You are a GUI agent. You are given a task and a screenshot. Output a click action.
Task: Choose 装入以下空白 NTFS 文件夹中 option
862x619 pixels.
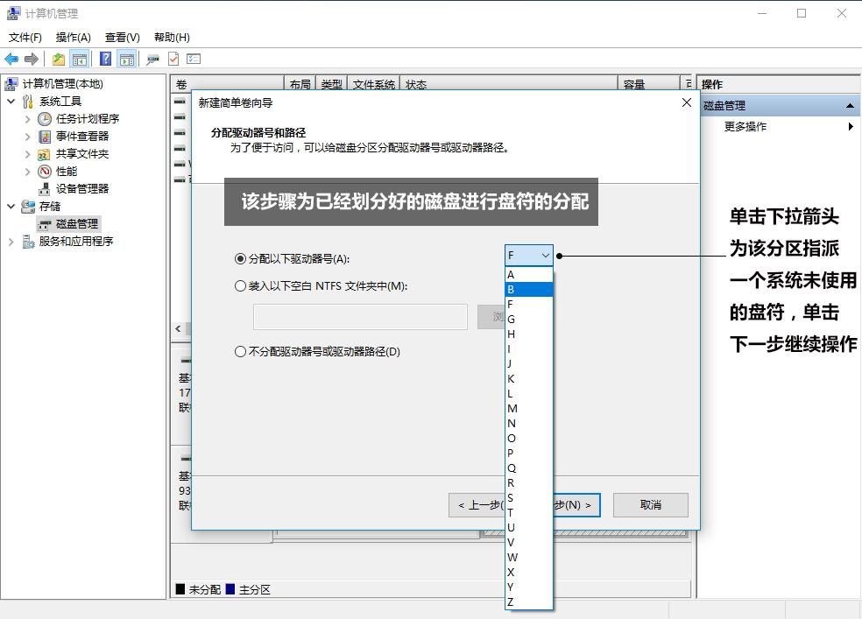coord(240,285)
